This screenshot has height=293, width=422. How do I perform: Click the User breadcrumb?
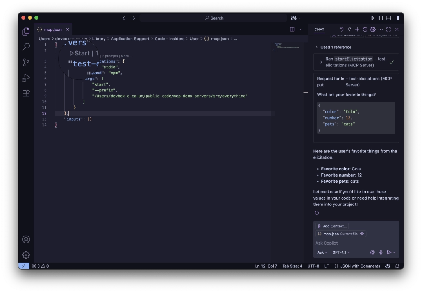[194, 39]
